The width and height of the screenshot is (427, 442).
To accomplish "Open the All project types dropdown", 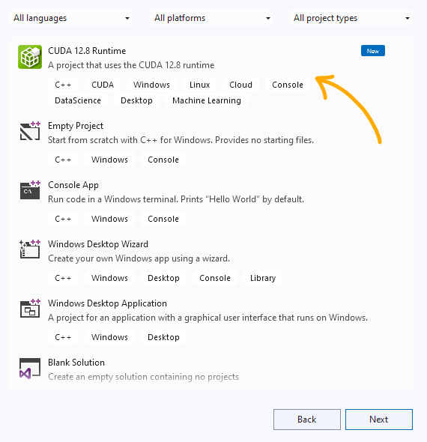I will click(x=351, y=18).
